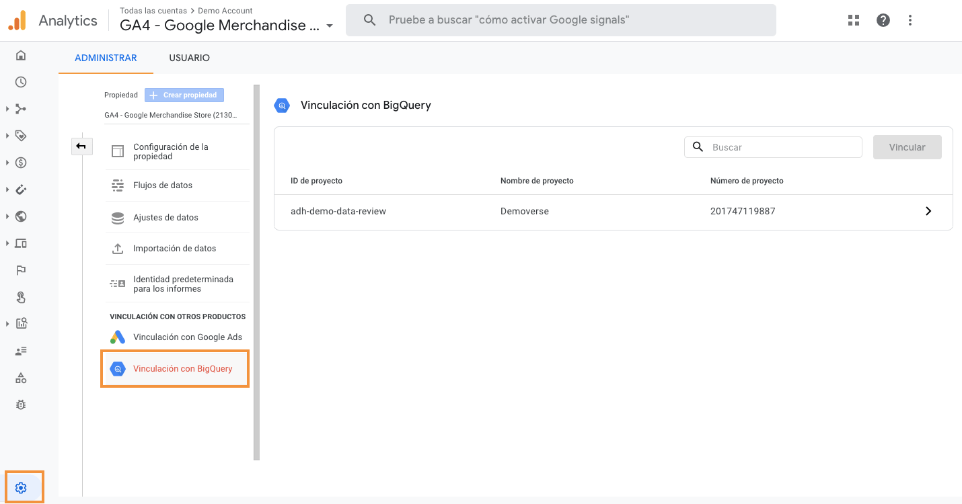The height and width of the screenshot is (504, 962).
Task: Select the adh-demo-data-review project ID cell
Action: tap(338, 211)
